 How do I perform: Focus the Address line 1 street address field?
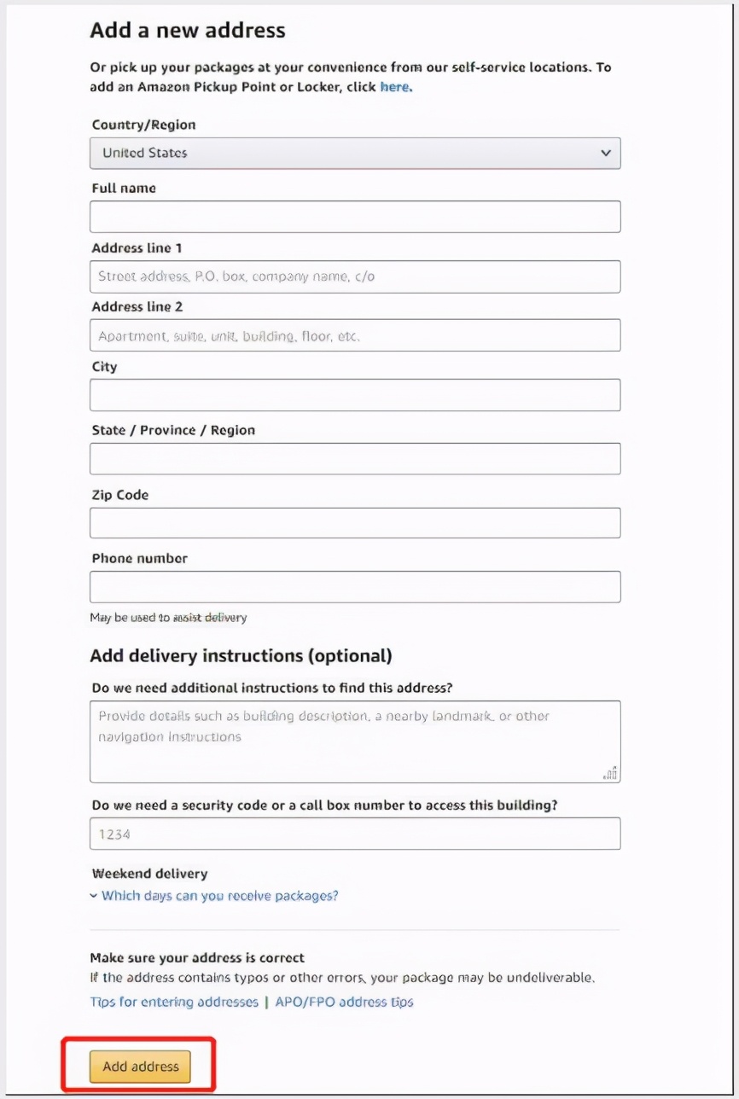(x=354, y=276)
